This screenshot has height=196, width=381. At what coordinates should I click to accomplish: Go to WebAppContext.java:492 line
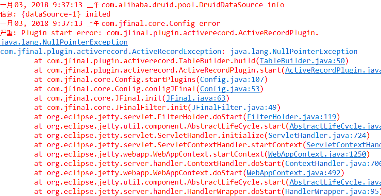[x=294, y=173]
